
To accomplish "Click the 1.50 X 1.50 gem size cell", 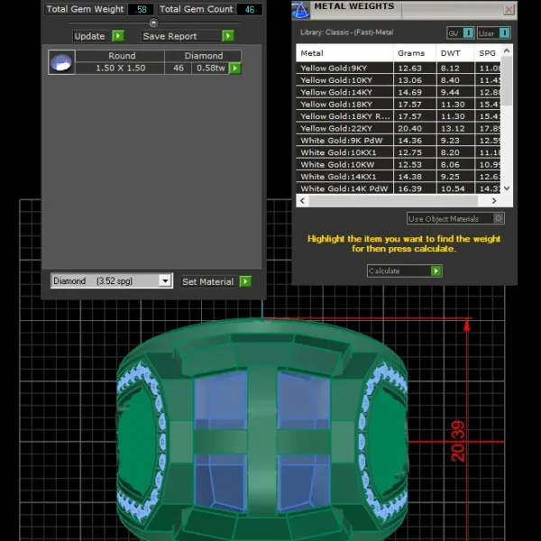I will coord(120,68).
